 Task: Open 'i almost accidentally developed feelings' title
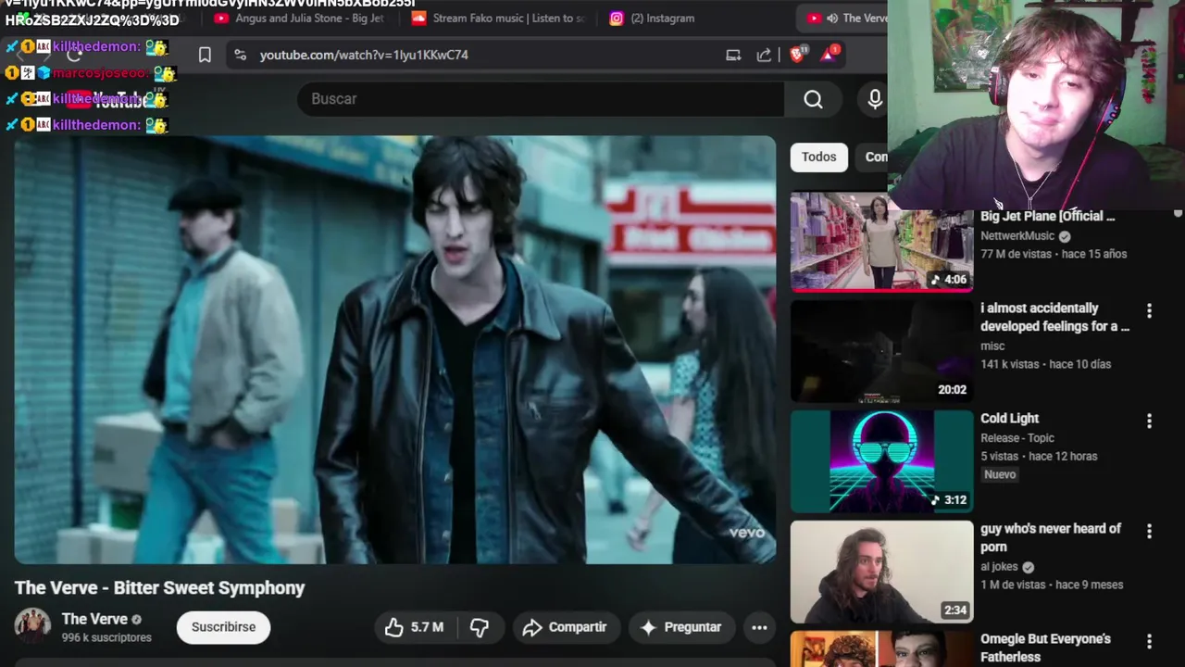tap(1054, 317)
